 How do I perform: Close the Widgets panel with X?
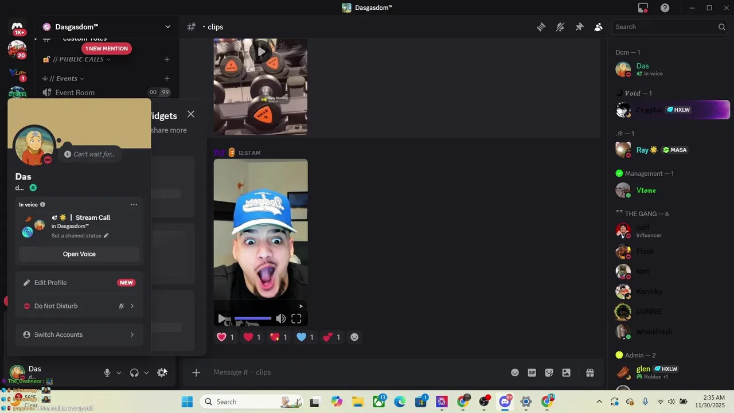[x=191, y=114]
